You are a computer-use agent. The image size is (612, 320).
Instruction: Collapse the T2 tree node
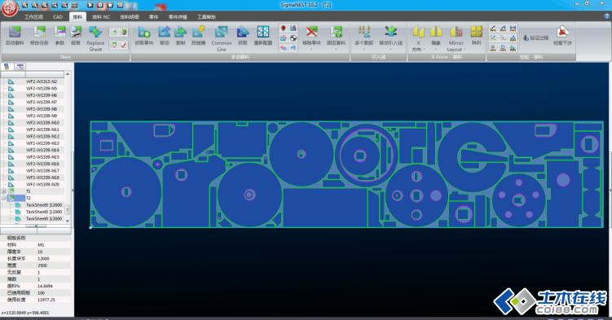(4, 198)
